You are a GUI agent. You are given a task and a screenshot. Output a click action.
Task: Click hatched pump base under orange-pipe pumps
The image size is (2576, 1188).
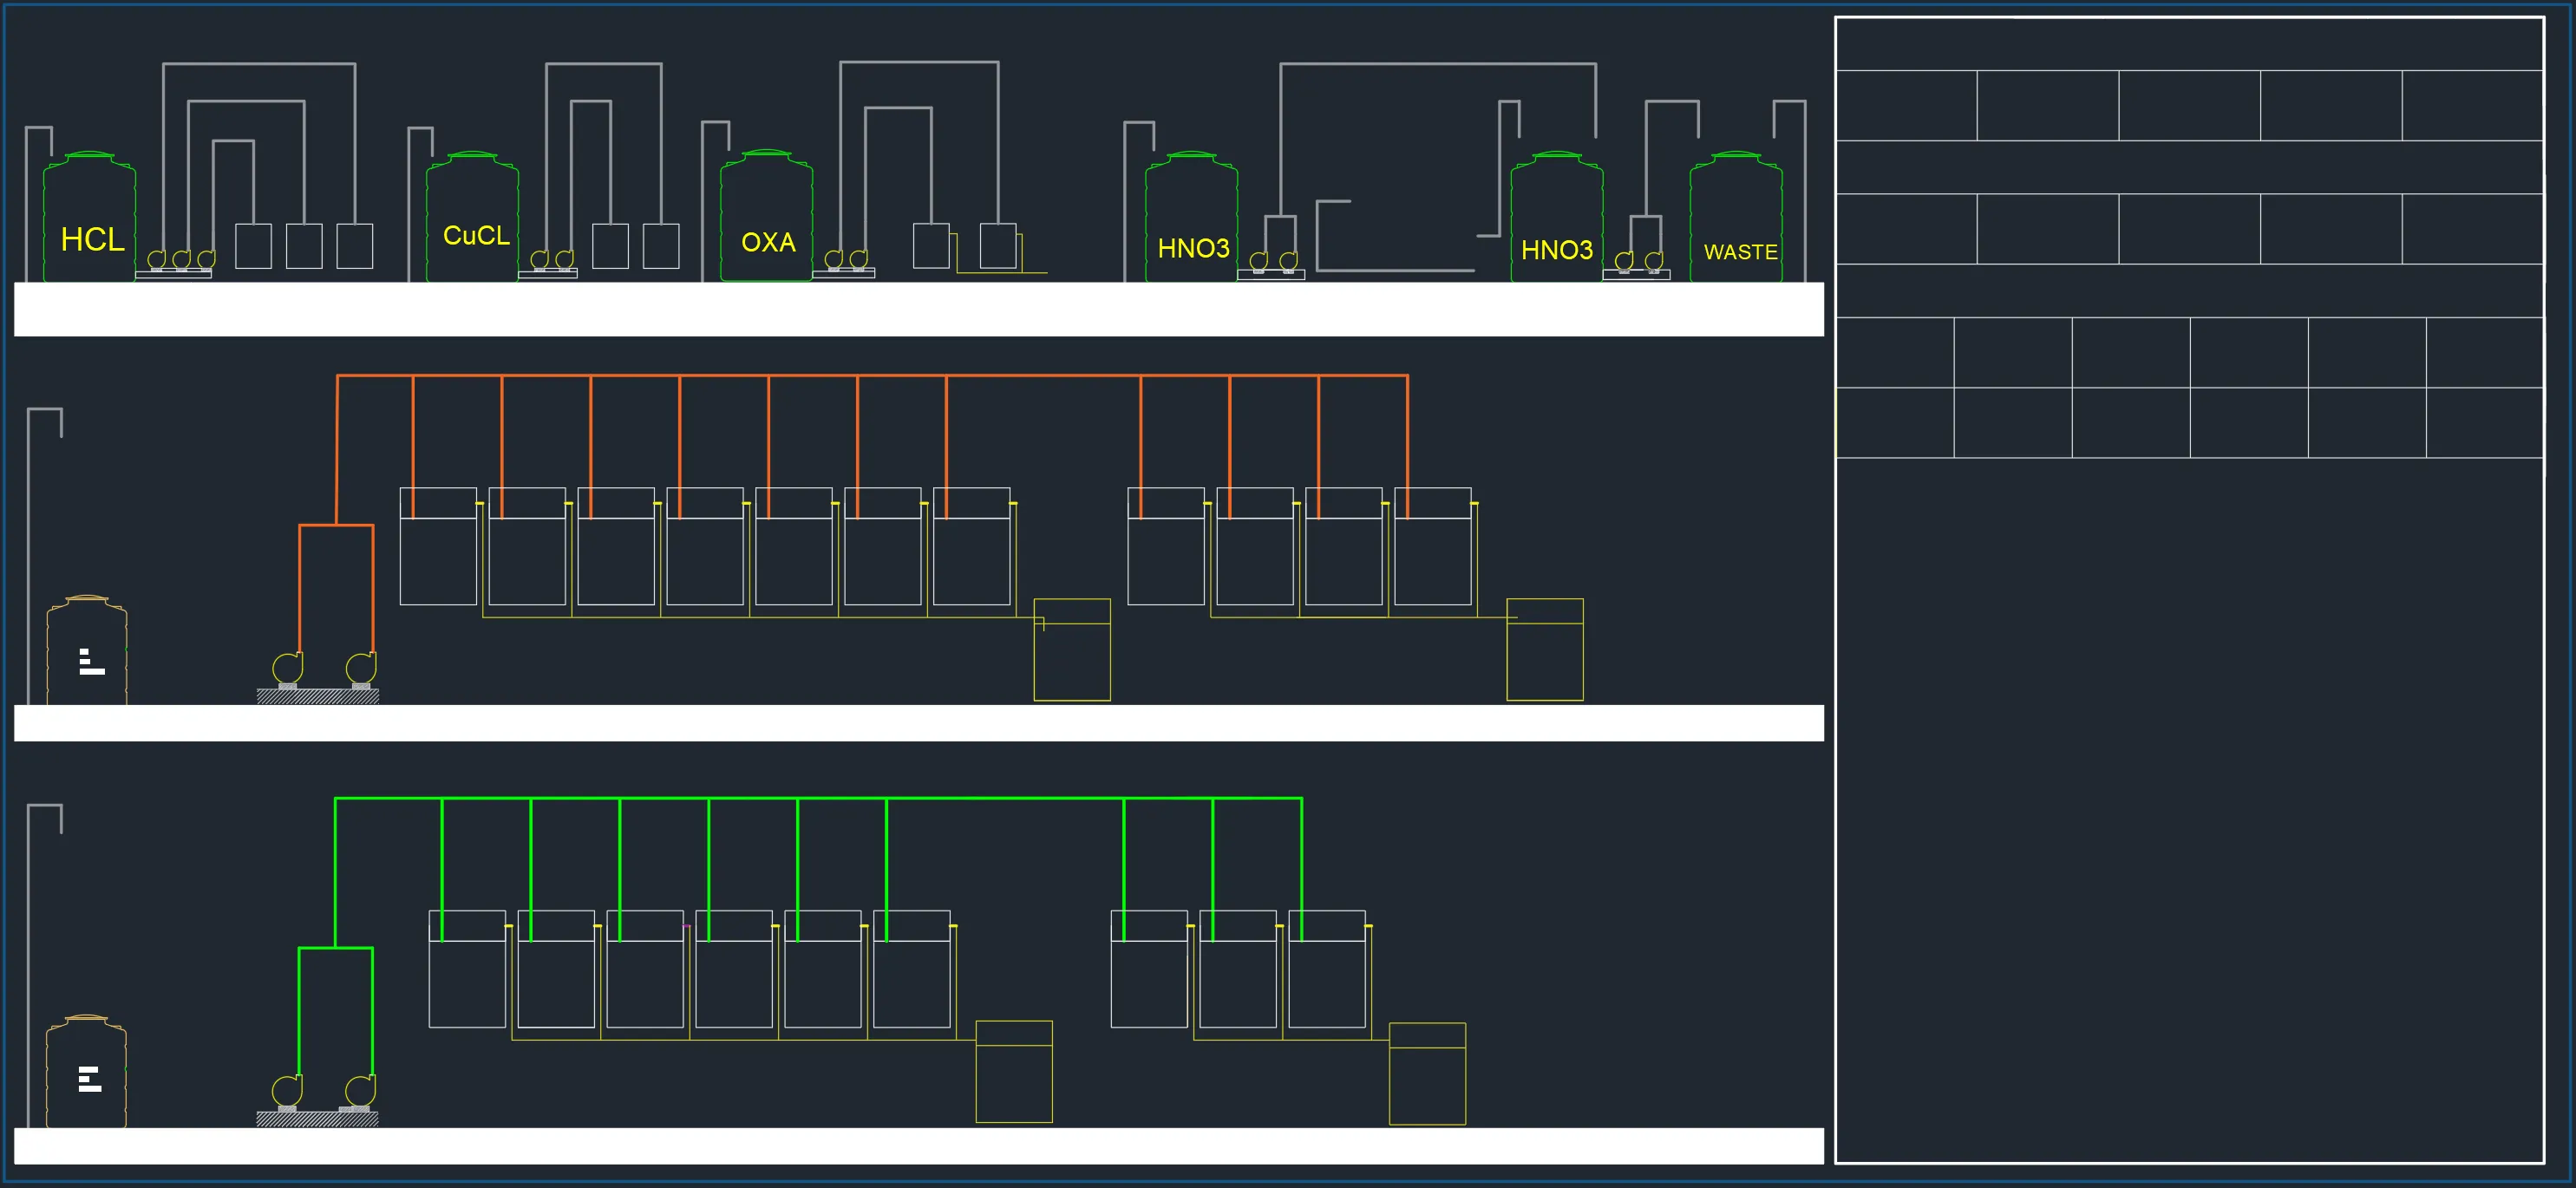click(318, 696)
